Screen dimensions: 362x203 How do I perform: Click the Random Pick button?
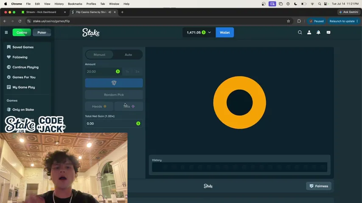click(114, 95)
